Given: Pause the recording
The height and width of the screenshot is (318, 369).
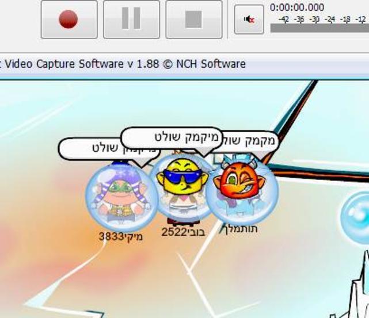Looking at the screenshot, I should click(x=132, y=20).
